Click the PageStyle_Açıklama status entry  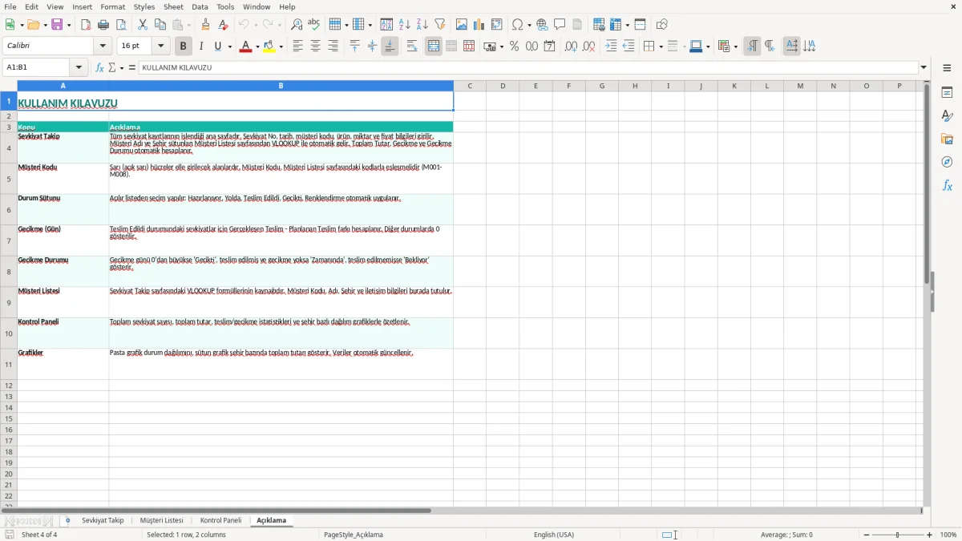[x=354, y=535]
